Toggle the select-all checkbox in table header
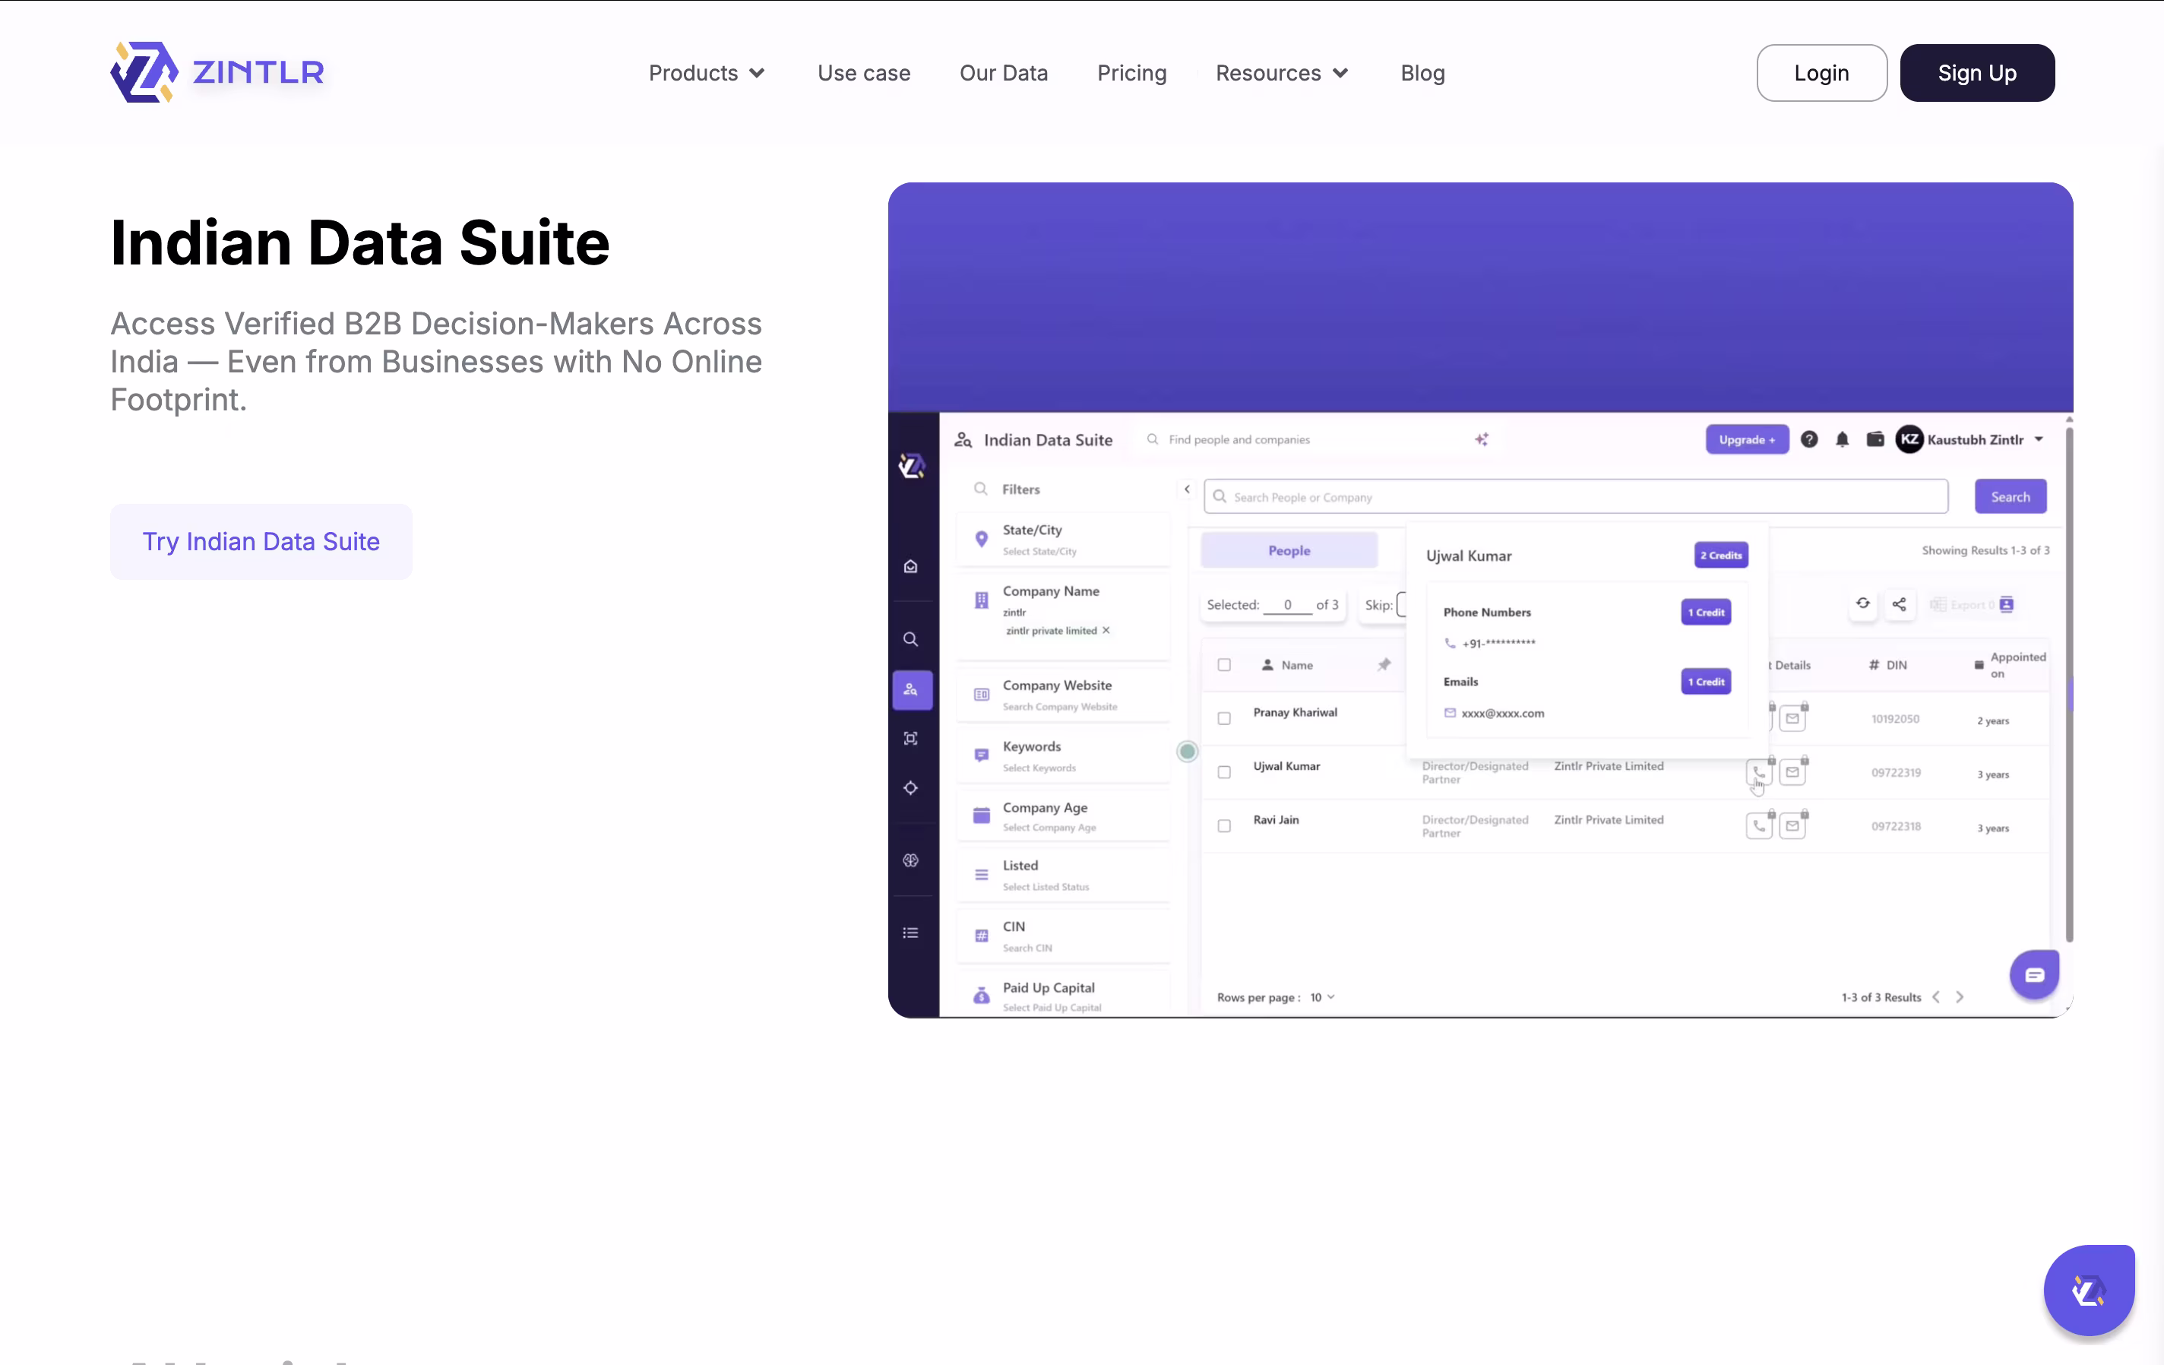Image resolution: width=2164 pixels, height=1365 pixels. click(x=1224, y=665)
